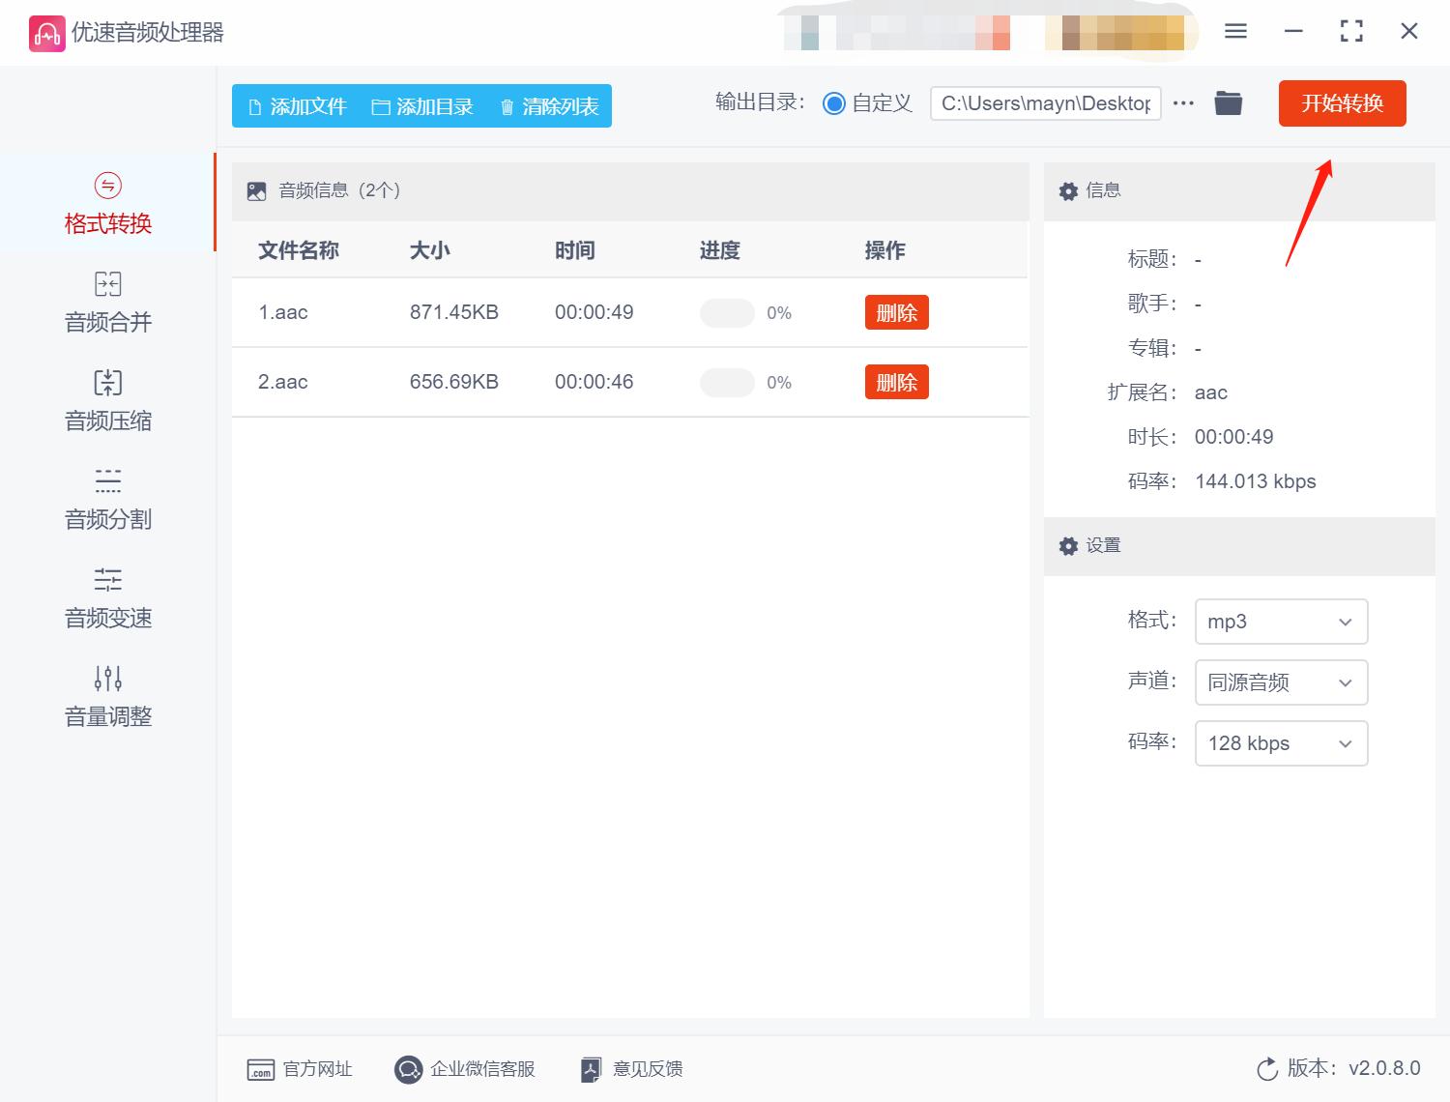
Task: Toggle the 添加目录 option in the toolbar
Action: 422,106
